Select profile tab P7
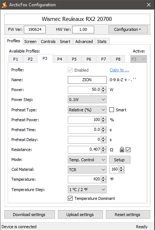Screen dimensions: 155x230 point(104,59)
